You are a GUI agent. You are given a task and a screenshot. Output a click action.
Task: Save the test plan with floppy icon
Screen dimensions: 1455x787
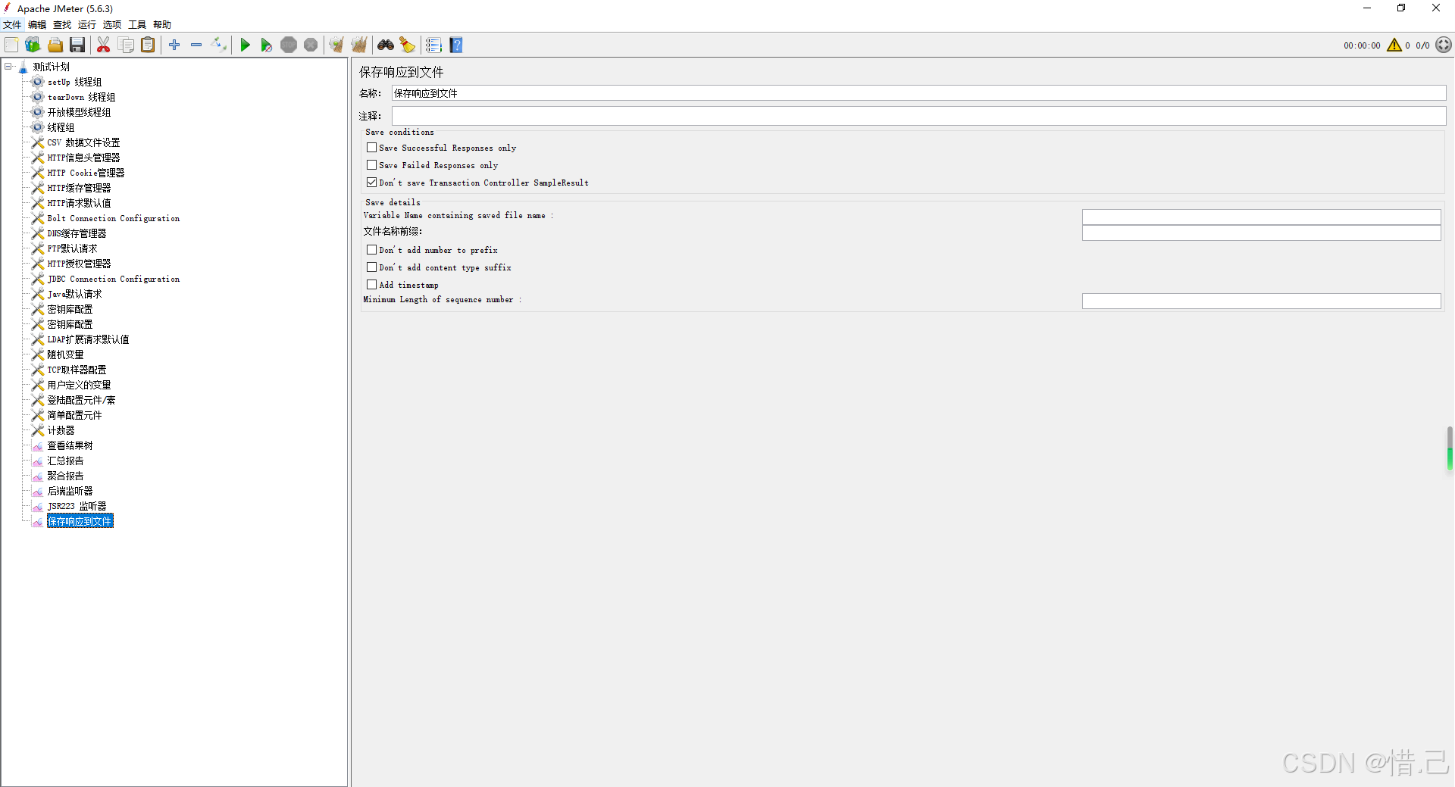pyautogui.click(x=77, y=45)
